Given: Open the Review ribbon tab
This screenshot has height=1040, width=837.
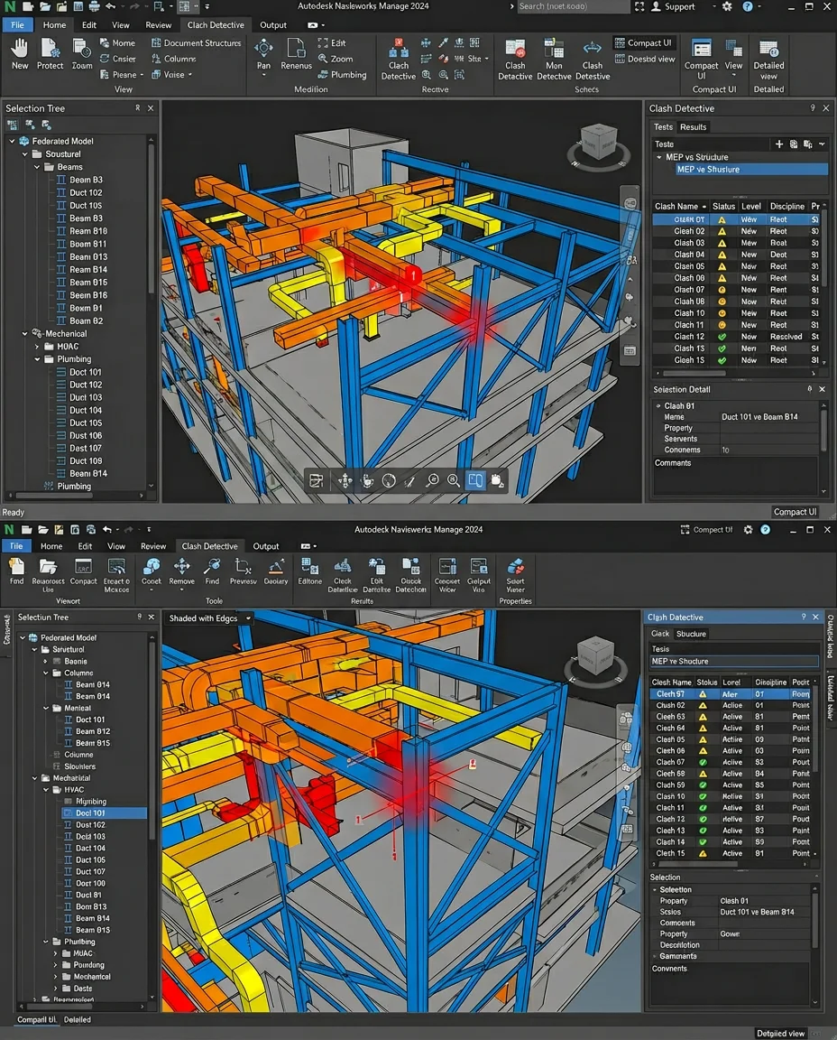Looking at the screenshot, I should coord(158,24).
